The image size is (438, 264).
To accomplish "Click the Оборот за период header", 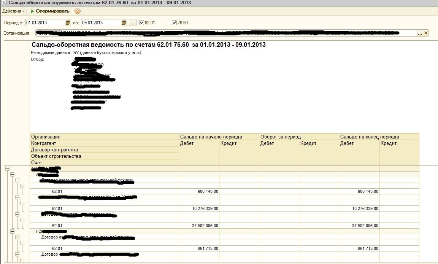I will (299, 137).
